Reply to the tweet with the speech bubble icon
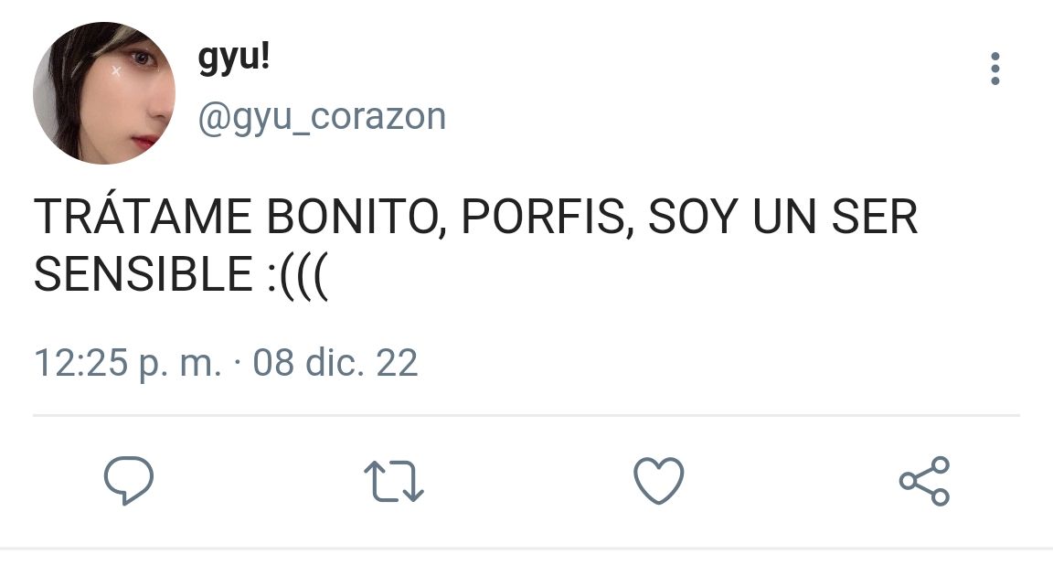1053x565 pixels. (129, 480)
